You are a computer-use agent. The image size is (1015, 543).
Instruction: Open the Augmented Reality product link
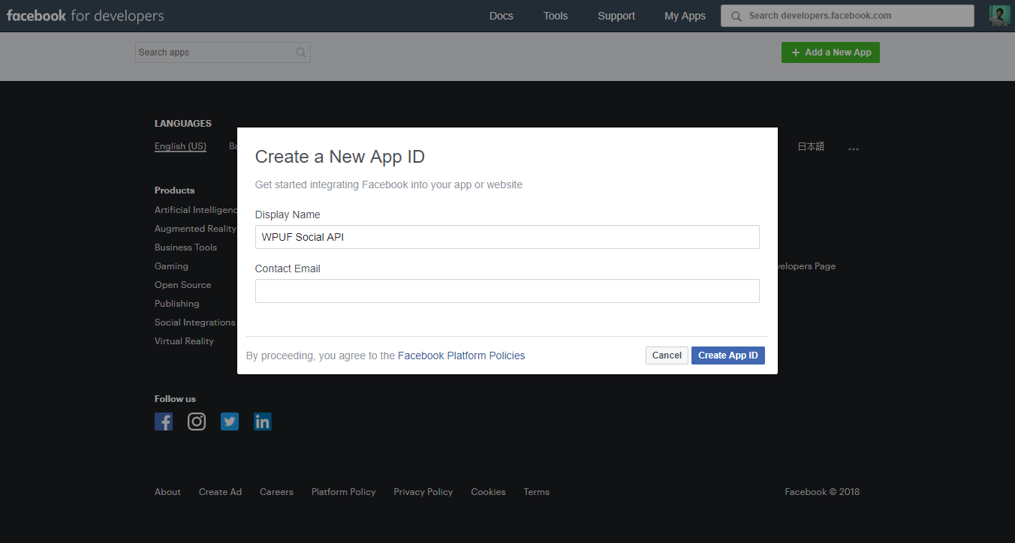(x=195, y=229)
